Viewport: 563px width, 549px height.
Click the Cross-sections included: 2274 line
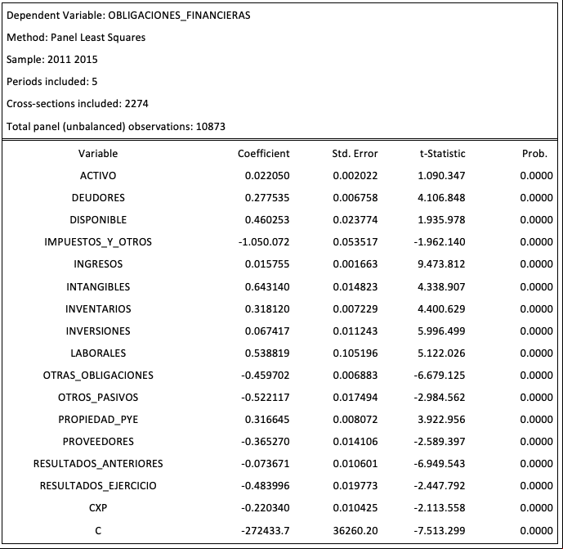click(78, 104)
